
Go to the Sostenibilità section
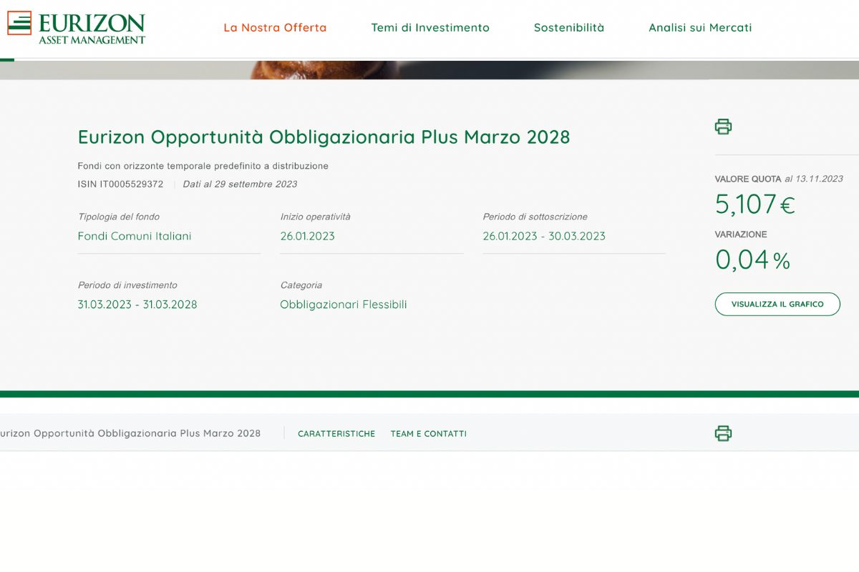569,28
